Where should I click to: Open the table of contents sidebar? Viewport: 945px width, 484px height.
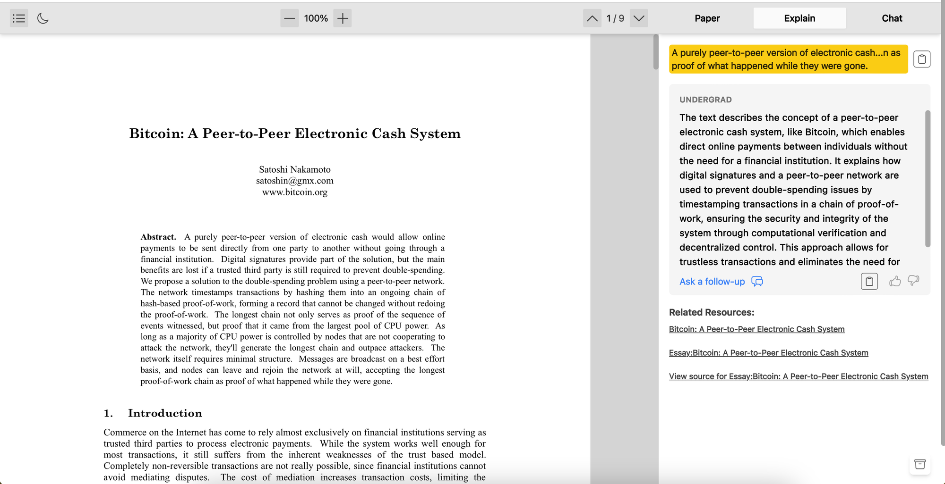19,18
